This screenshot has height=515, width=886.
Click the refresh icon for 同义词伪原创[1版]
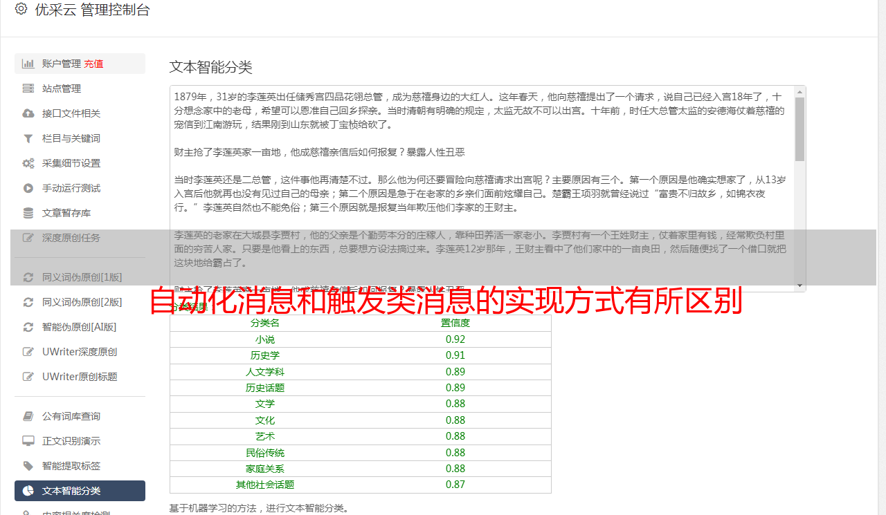[x=28, y=277]
